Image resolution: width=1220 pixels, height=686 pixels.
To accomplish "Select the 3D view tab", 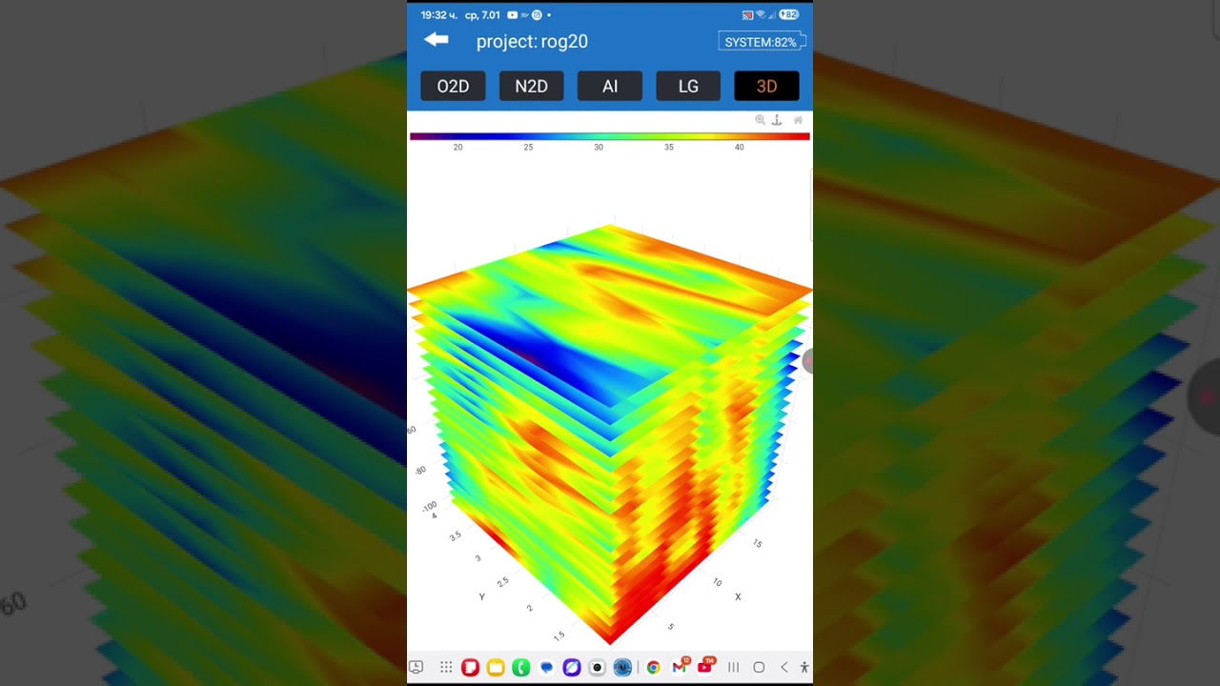I will point(766,86).
